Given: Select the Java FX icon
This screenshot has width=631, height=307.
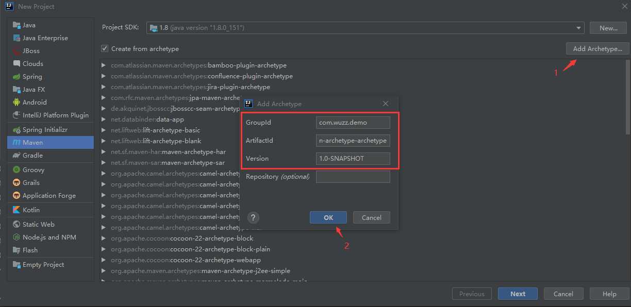Looking at the screenshot, I should click(16, 90).
